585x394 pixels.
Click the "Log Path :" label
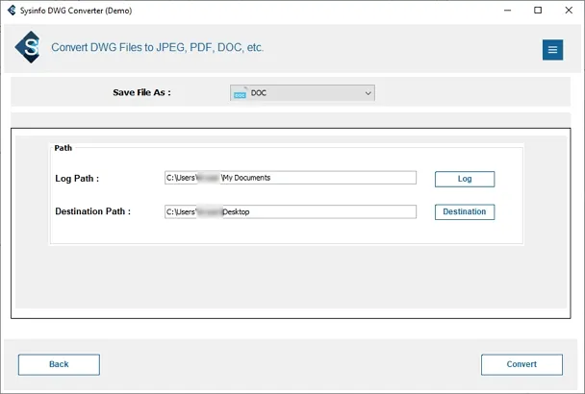pyautogui.click(x=77, y=178)
